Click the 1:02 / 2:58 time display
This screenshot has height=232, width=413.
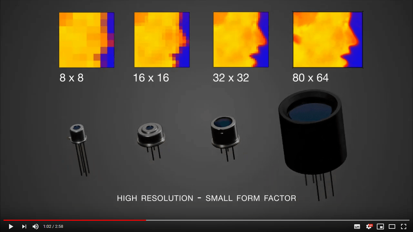click(x=53, y=227)
